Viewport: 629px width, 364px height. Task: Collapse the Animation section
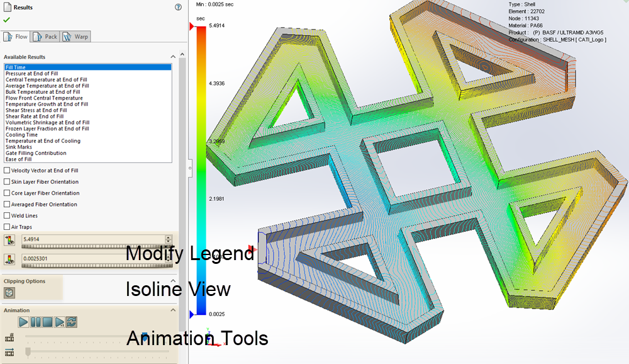tap(173, 310)
